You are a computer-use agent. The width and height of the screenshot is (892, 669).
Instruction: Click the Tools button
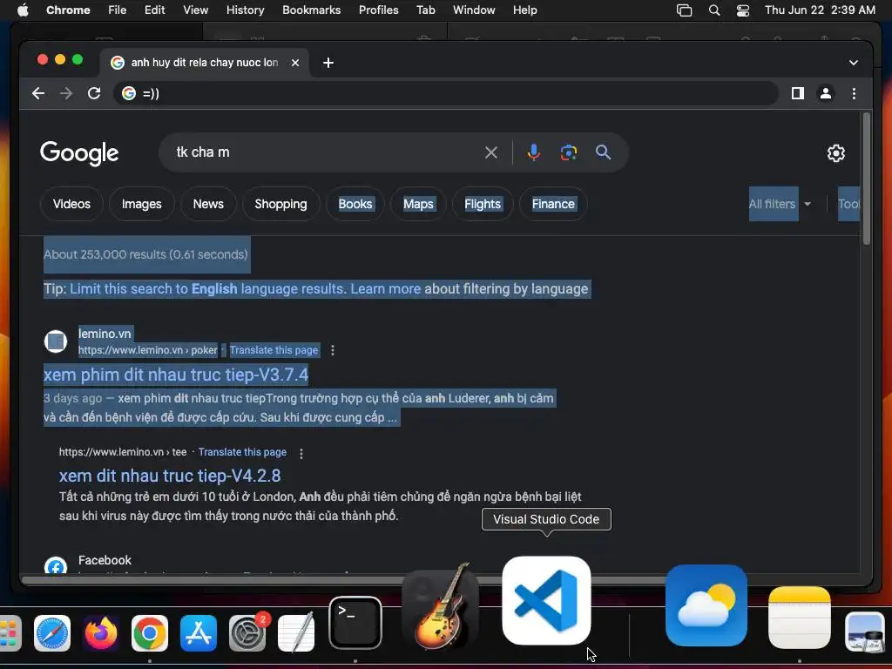(x=848, y=204)
